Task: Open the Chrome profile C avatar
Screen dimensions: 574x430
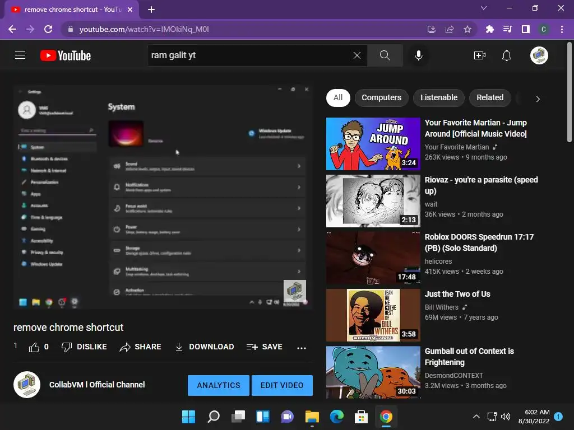Action: 544,29
